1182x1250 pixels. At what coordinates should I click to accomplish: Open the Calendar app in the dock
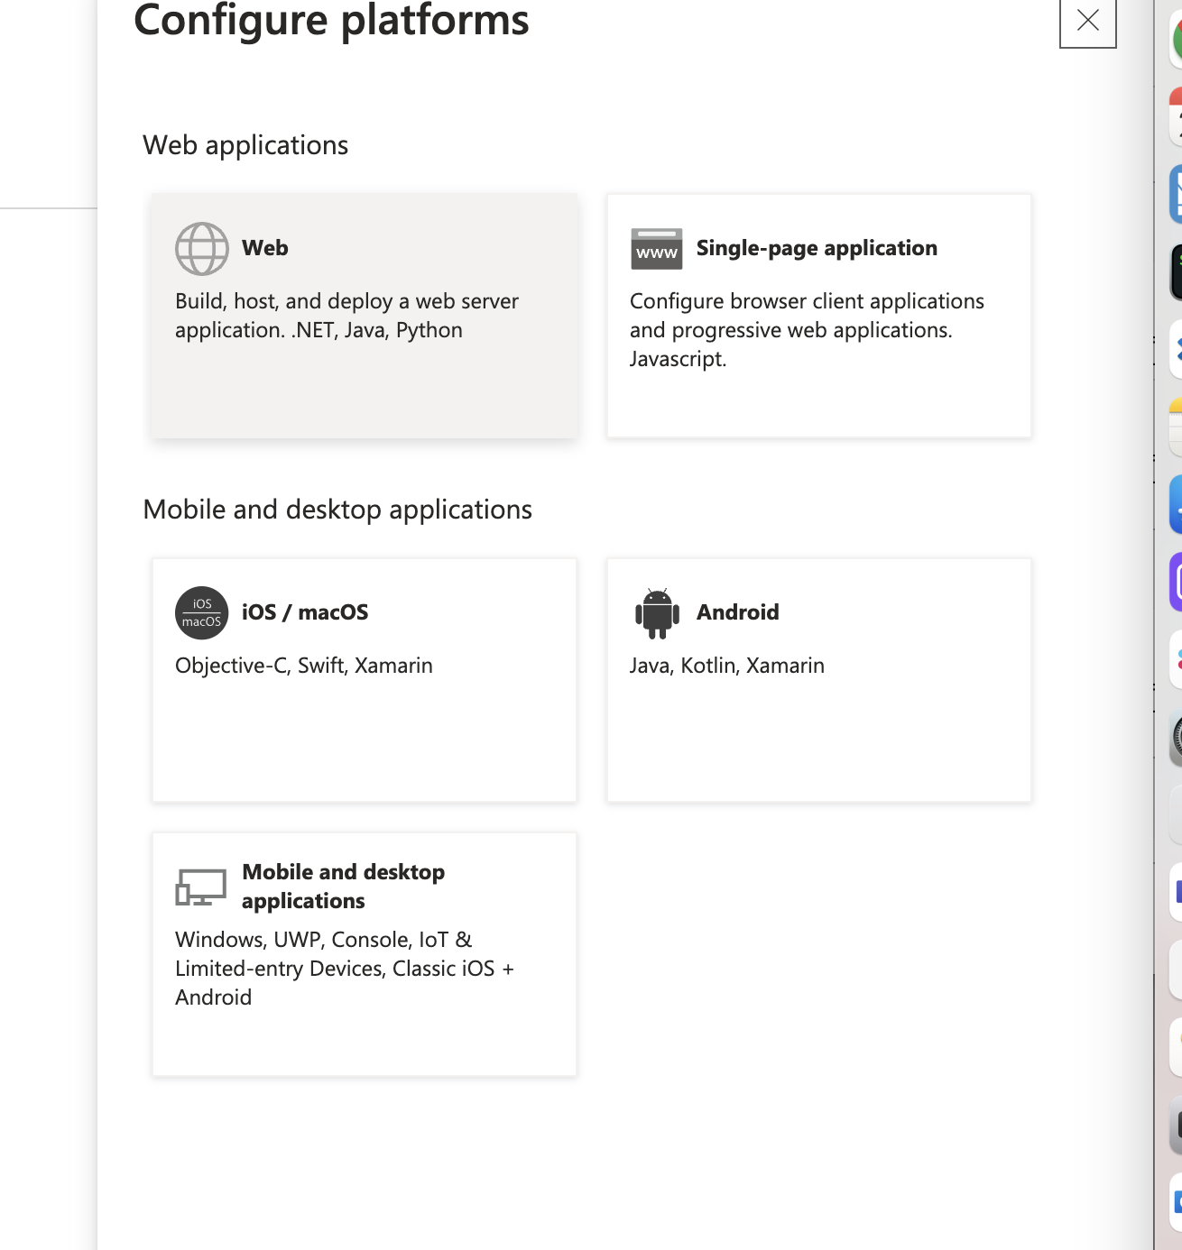coord(1177,115)
